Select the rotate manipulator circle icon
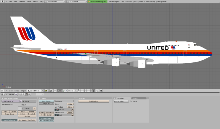220x129 pixels. coord(64,91)
